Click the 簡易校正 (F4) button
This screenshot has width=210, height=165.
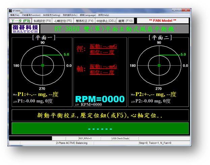[x=85, y=21]
